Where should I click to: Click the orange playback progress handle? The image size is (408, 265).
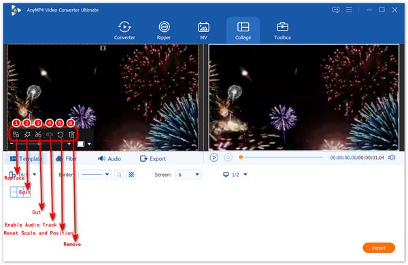pyautogui.click(x=241, y=157)
